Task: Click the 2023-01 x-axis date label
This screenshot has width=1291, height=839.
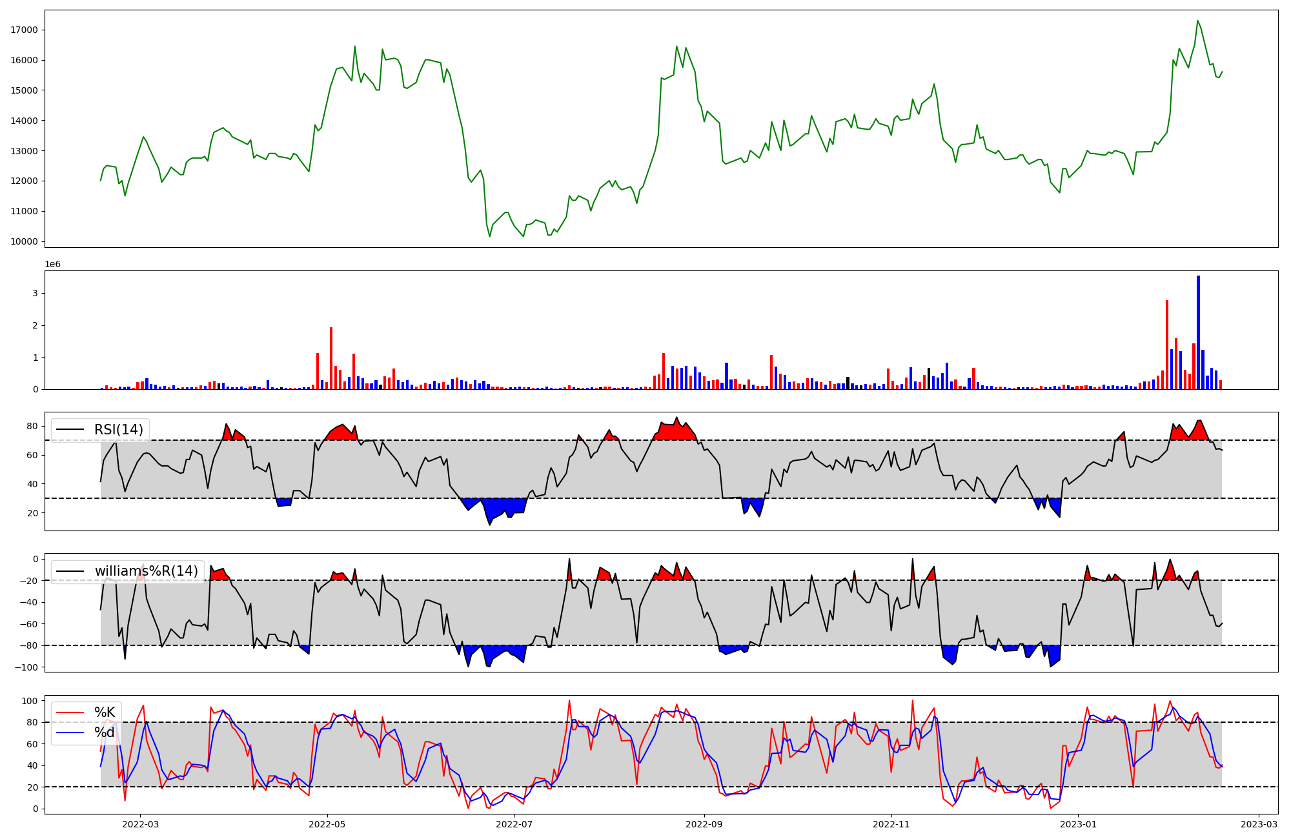Action: (1078, 824)
